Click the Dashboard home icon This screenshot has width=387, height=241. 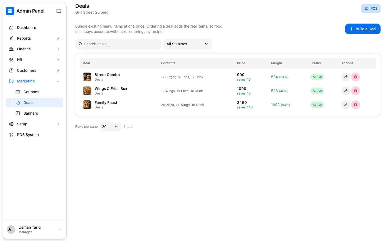pos(11,28)
